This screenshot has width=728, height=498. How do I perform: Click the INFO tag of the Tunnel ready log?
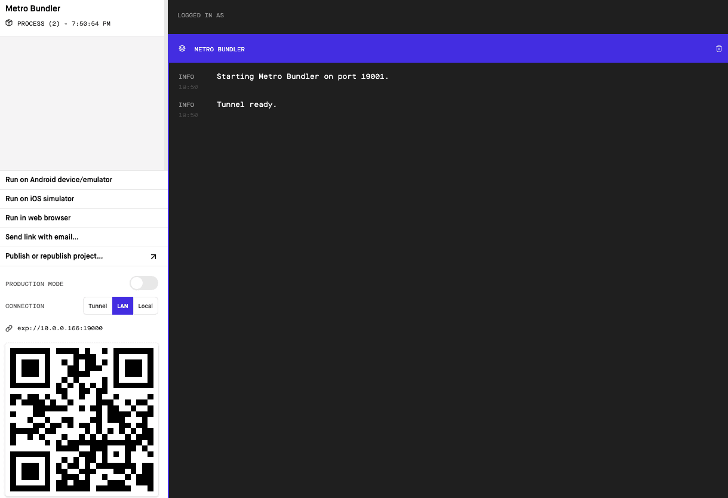tap(186, 105)
